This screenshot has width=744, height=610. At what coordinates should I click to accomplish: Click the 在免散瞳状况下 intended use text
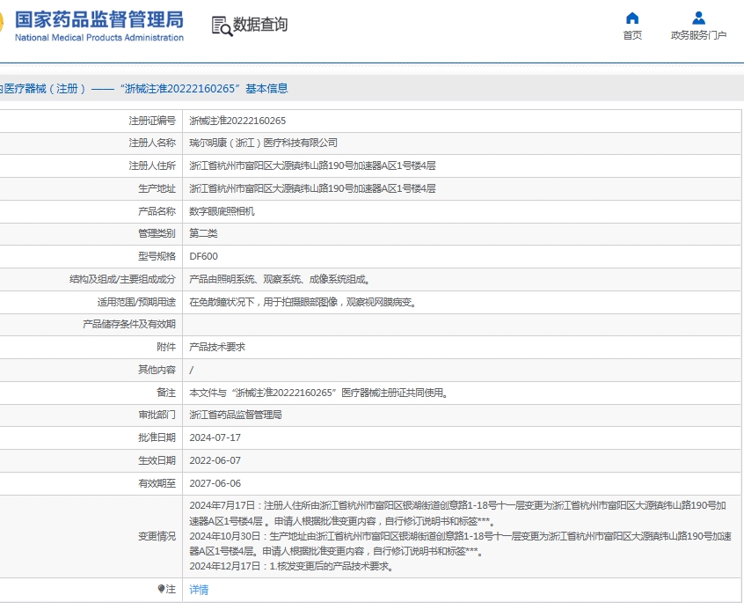(x=303, y=302)
